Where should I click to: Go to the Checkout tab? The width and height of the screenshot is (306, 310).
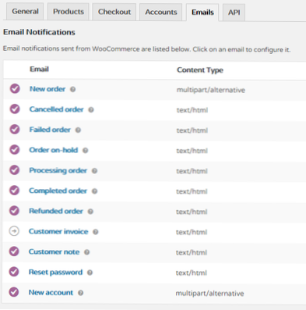[114, 12]
